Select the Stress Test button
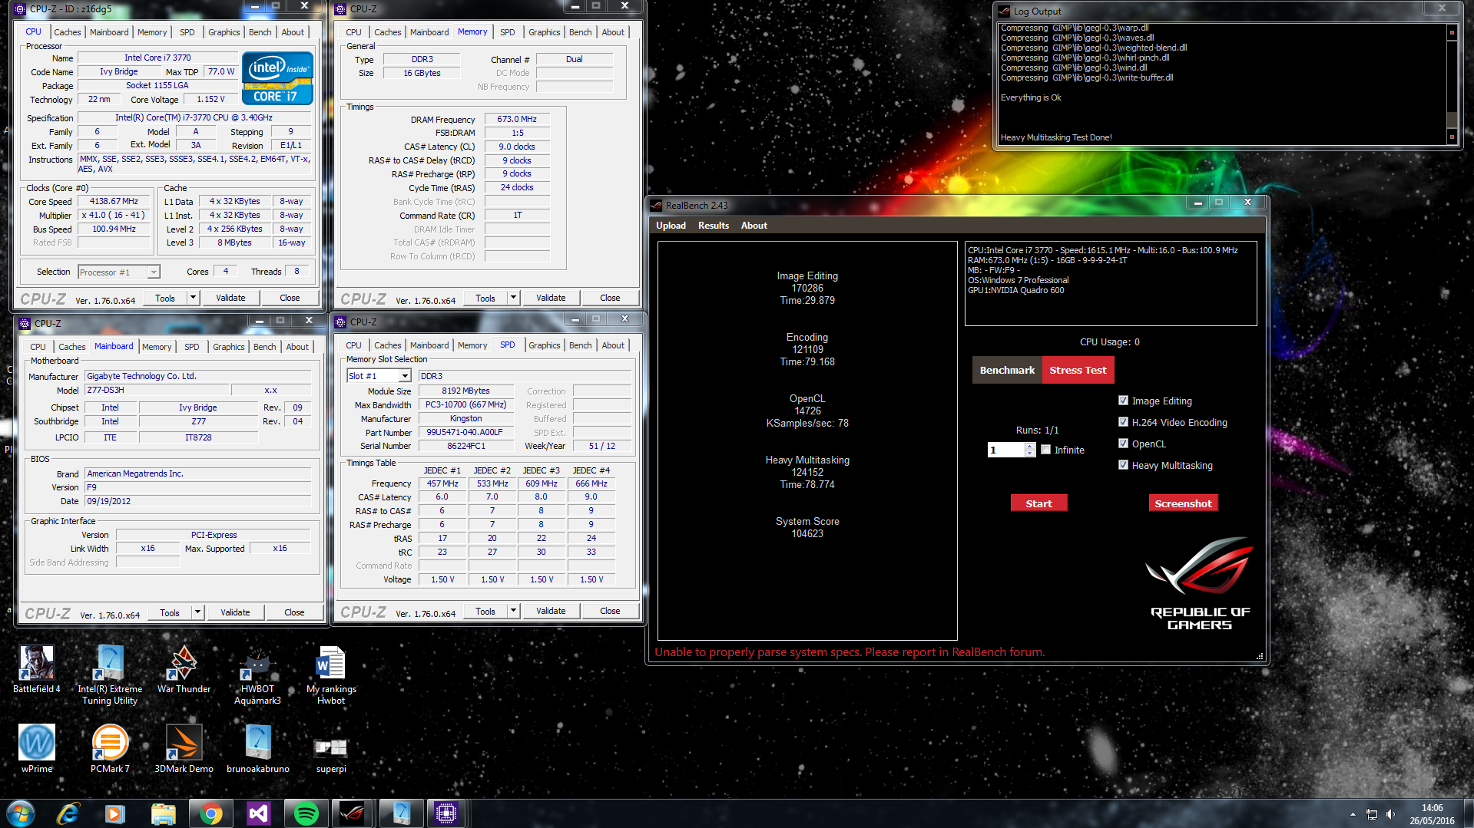This screenshot has width=1474, height=828. (1078, 370)
